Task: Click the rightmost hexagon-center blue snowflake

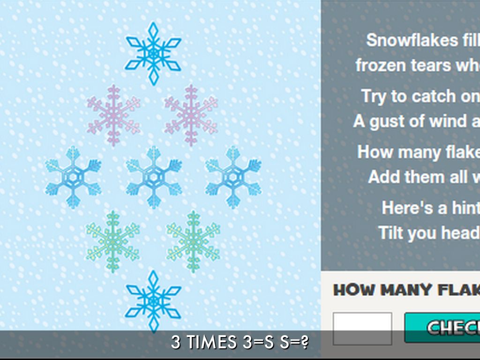Action: pos(233,177)
